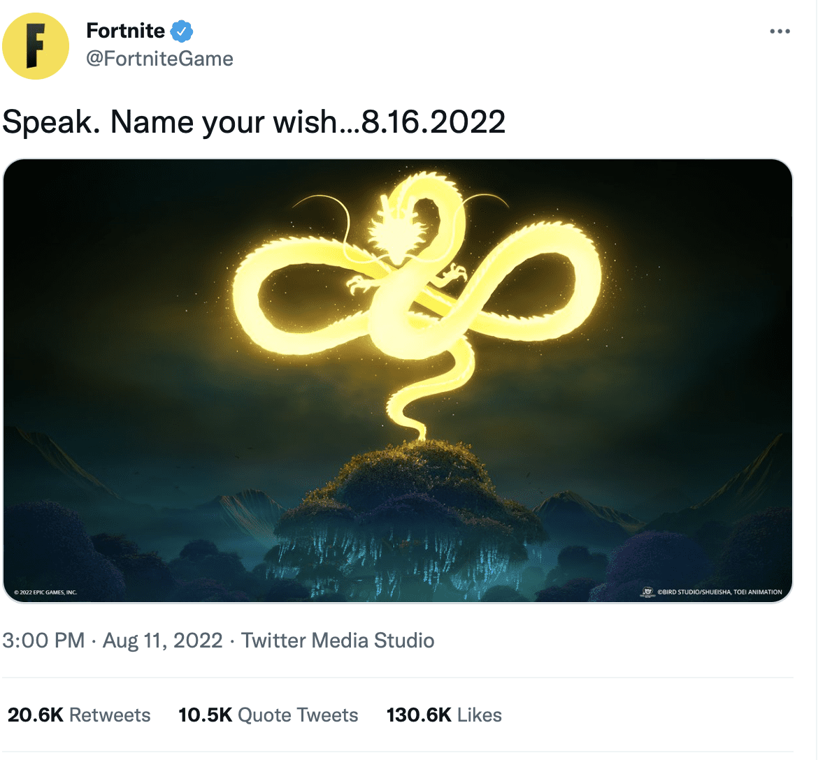The height and width of the screenshot is (760, 818).
Task: View the 10.5K Quote Tweets list
Action: [x=268, y=715]
